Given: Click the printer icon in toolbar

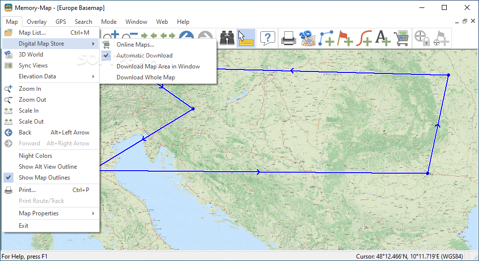Looking at the screenshot, I should point(289,39).
